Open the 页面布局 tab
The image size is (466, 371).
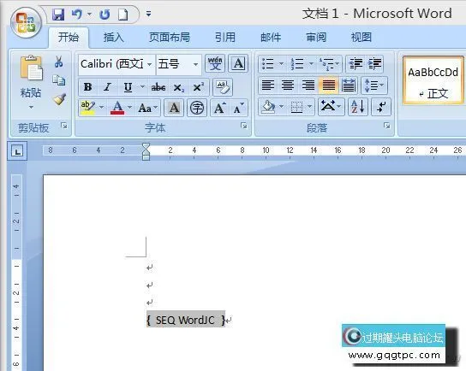click(169, 38)
